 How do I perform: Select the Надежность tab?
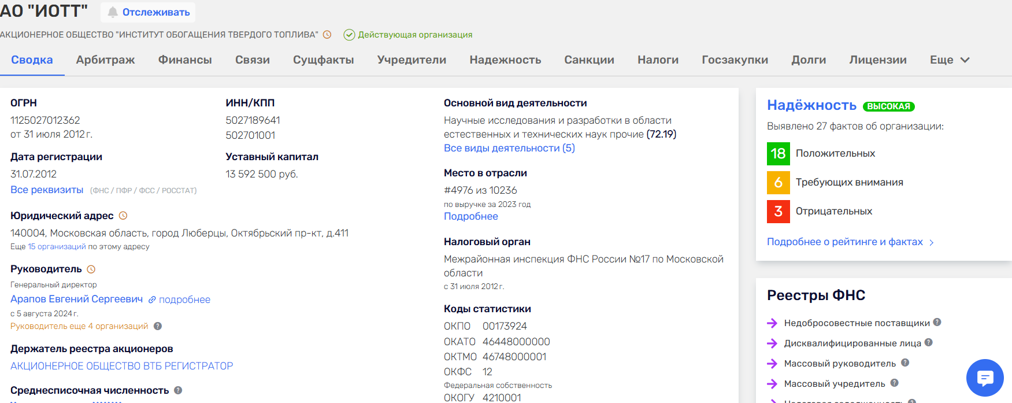point(506,60)
